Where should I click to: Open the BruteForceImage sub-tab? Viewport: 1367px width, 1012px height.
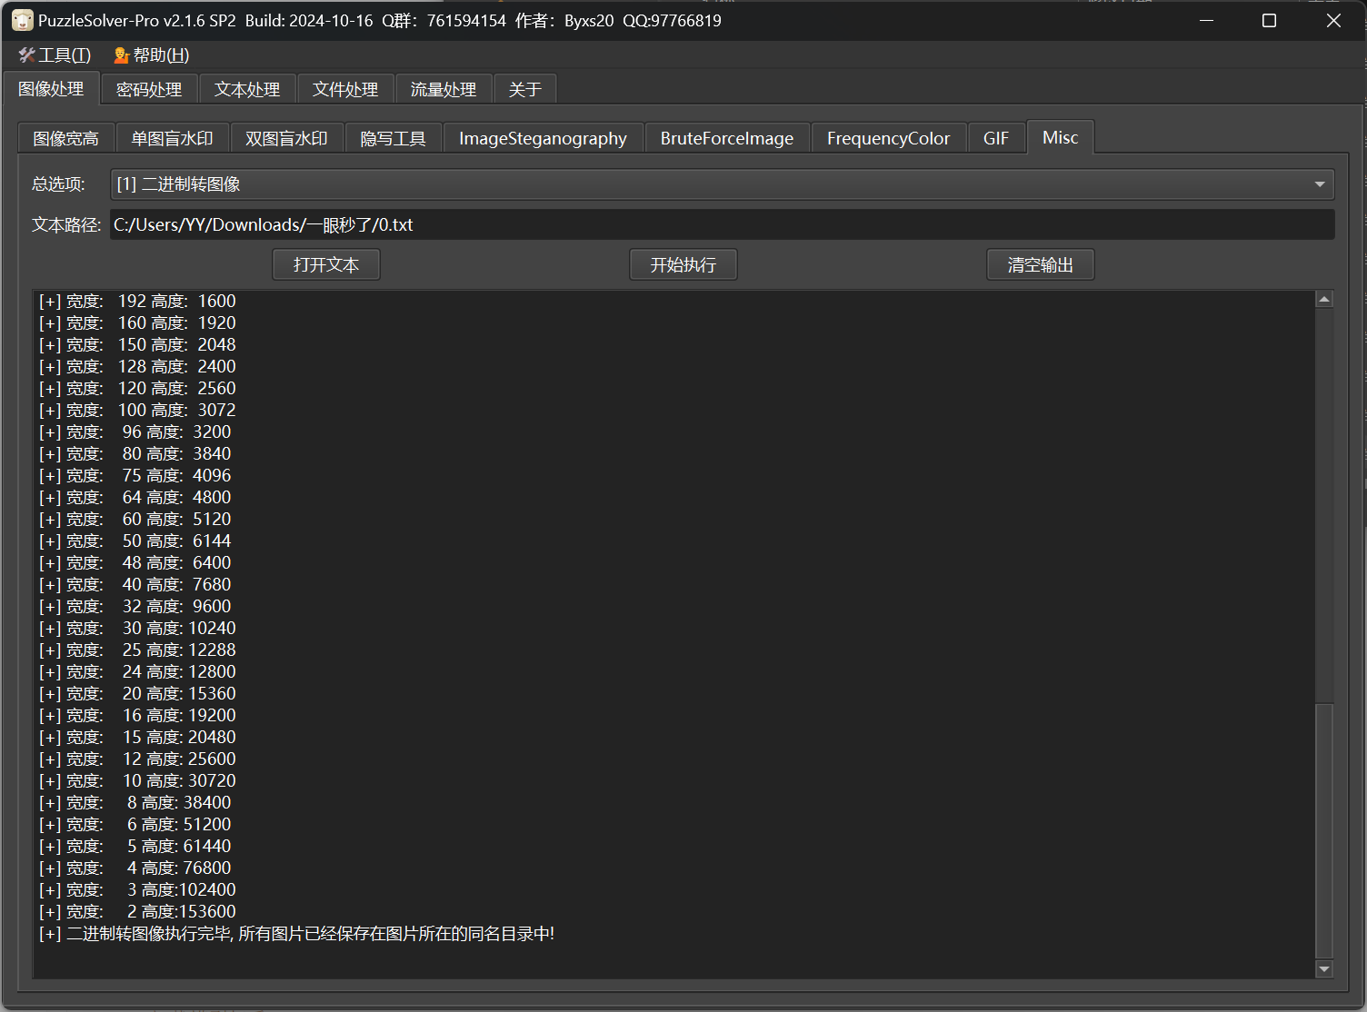(x=727, y=138)
